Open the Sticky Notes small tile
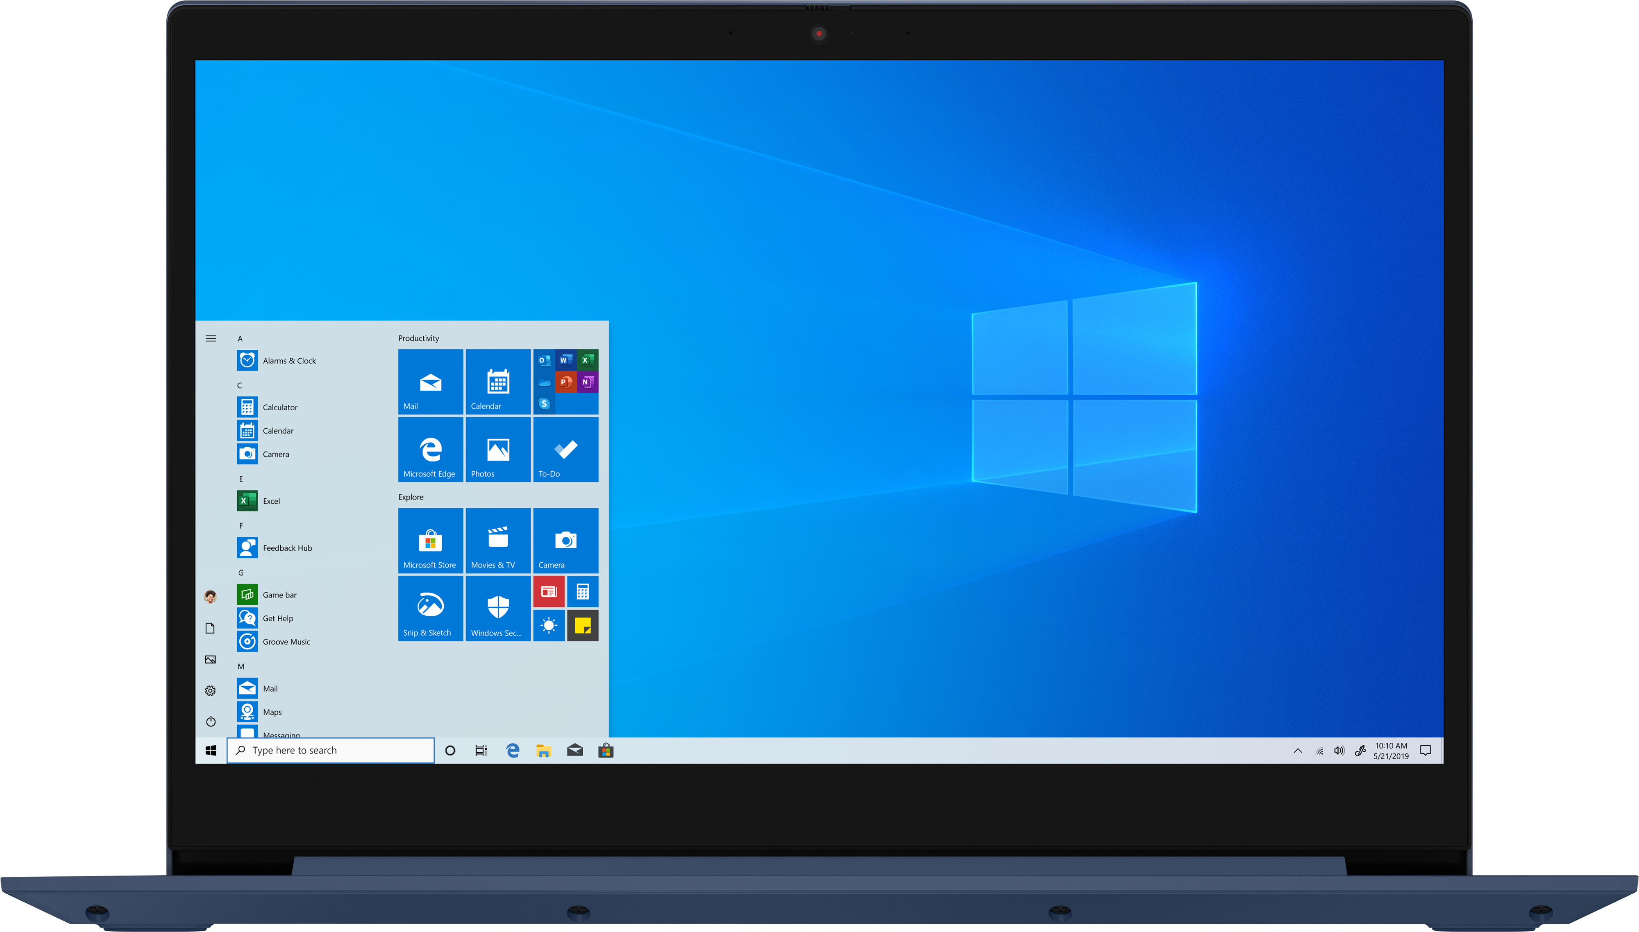Image resolution: width=1639 pixels, height=932 pixels. tap(583, 625)
